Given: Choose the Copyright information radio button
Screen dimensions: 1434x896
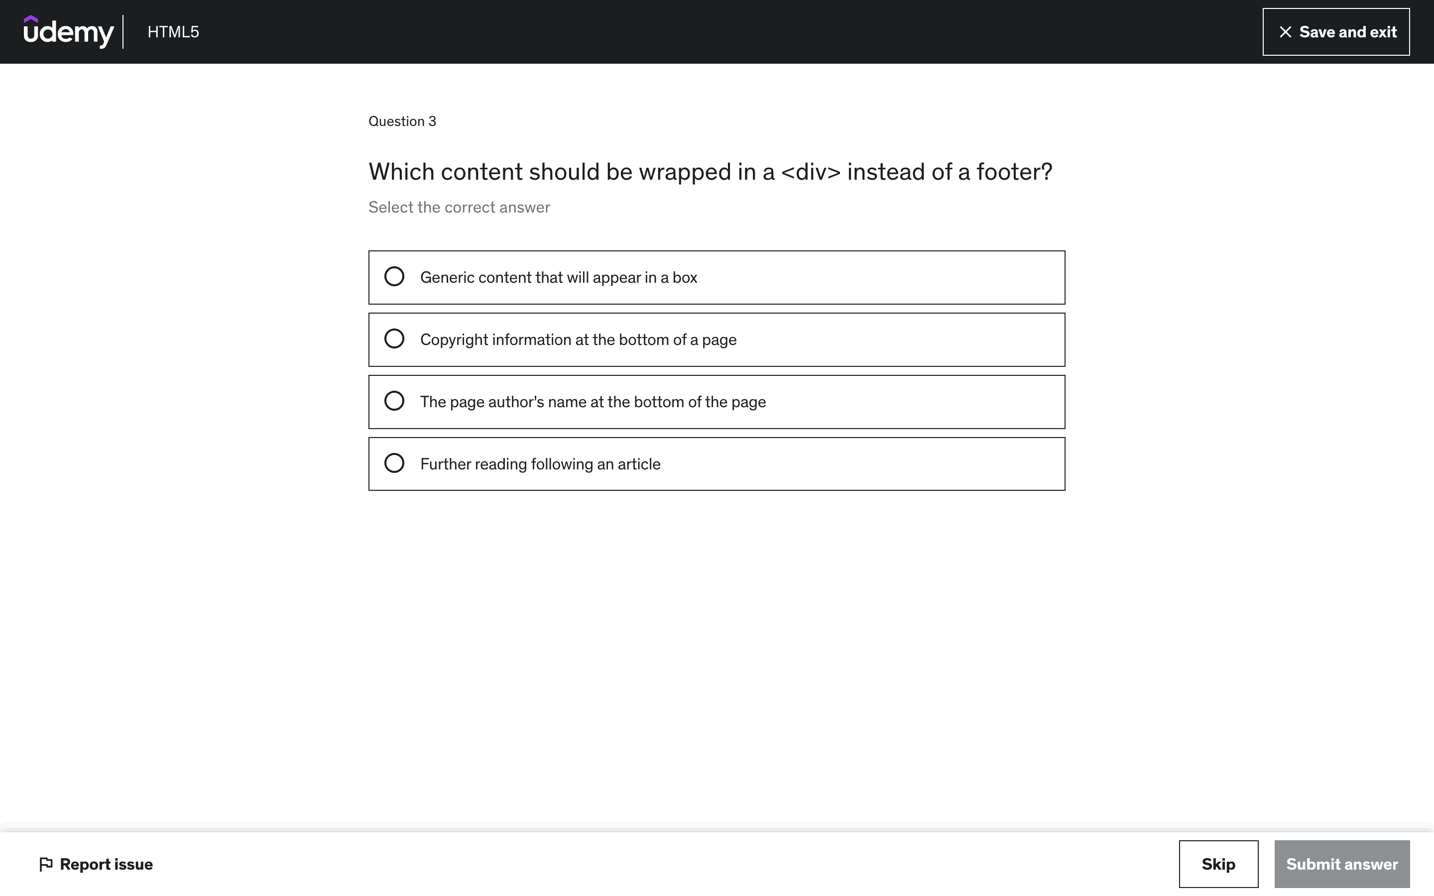Looking at the screenshot, I should (x=394, y=339).
